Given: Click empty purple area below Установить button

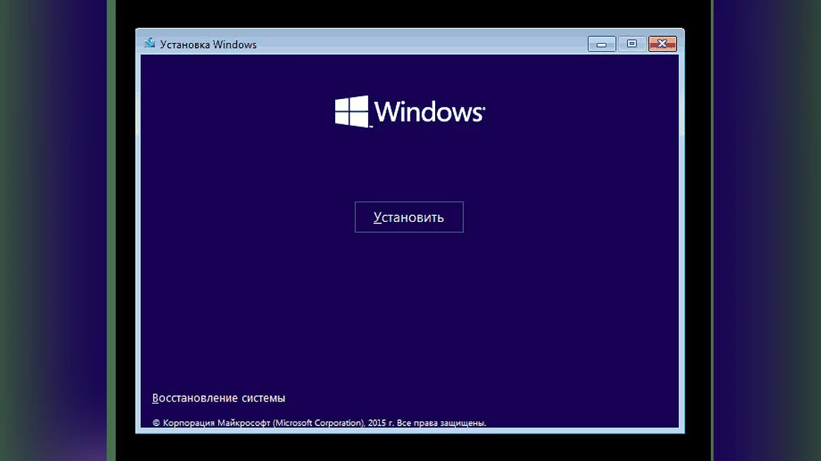Looking at the screenshot, I should (x=409, y=307).
